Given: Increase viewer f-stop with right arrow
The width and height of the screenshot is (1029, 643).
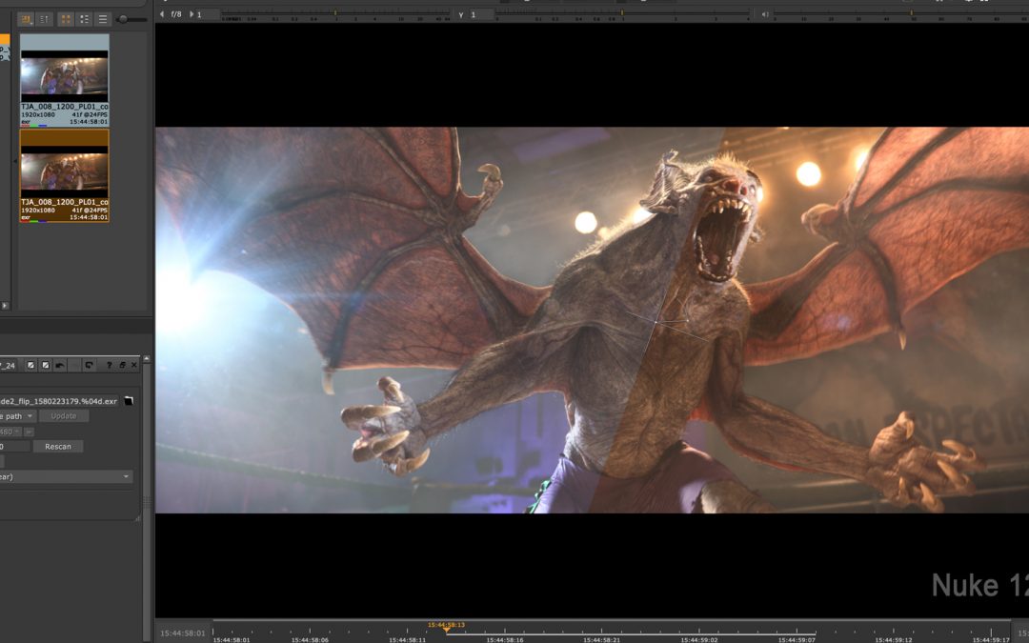Looking at the screenshot, I should [192, 13].
